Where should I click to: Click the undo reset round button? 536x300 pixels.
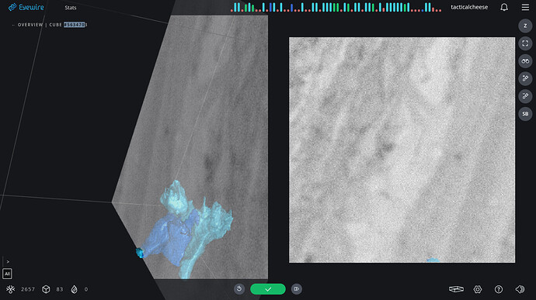click(x=239, y=289)
